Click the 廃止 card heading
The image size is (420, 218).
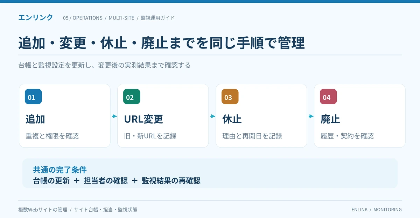click(x=330, y=119)
